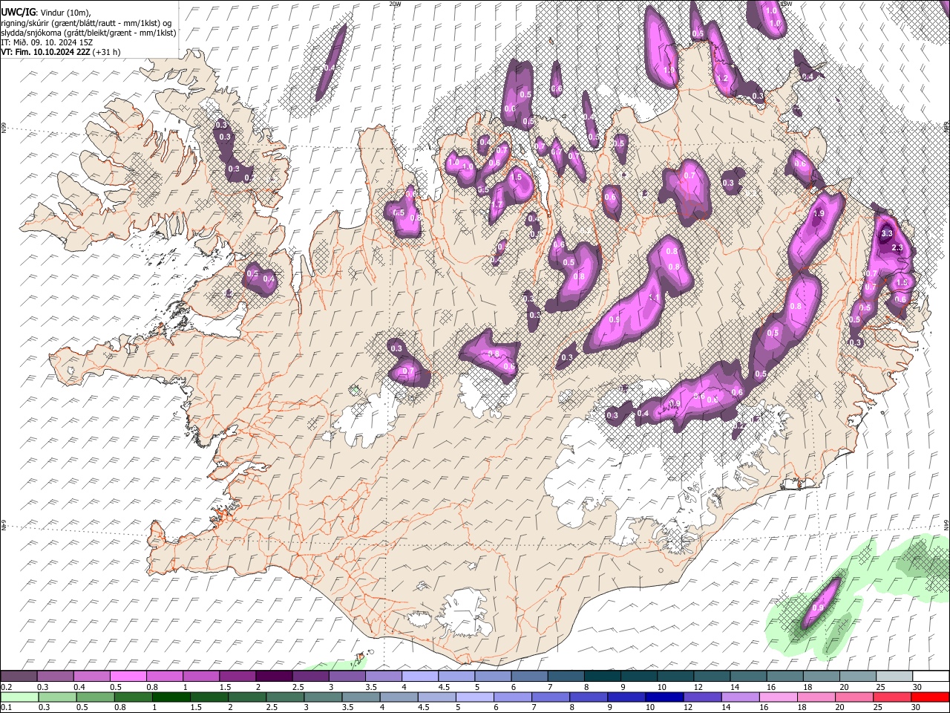Select the dark teal 8–9 swatch in upper legend row
The image size is (950, 713).
[602, 677]
